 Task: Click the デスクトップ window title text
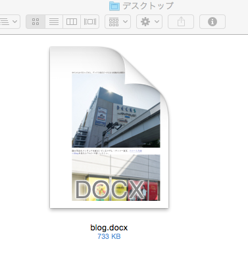[148, 6]
